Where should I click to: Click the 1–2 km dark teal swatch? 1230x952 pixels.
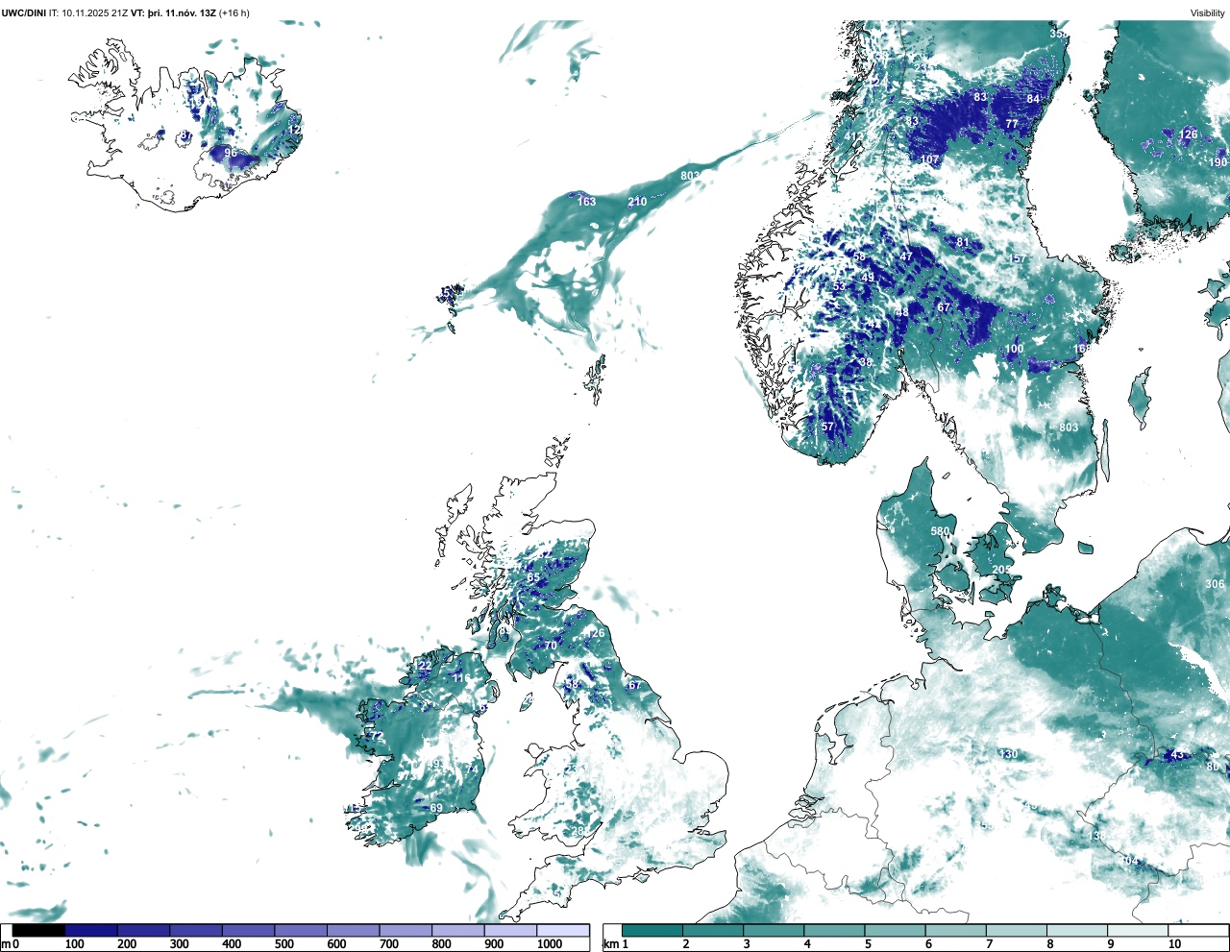coord(652,930)
